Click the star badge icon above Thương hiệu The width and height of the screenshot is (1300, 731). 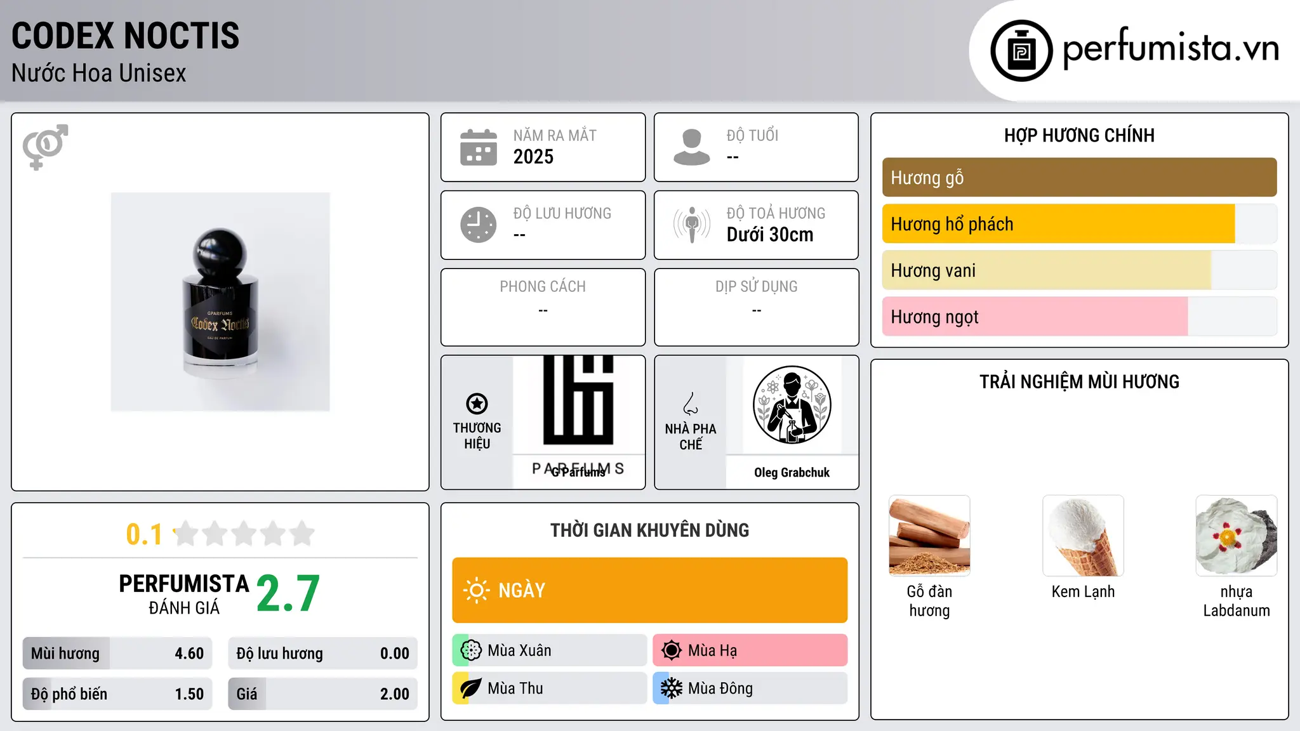tap(477, 404)
